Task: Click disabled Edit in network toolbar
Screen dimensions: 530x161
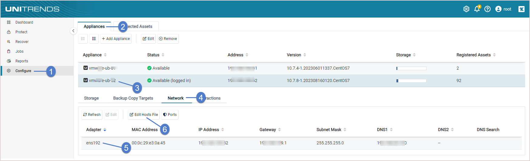Action: point(111,115)
